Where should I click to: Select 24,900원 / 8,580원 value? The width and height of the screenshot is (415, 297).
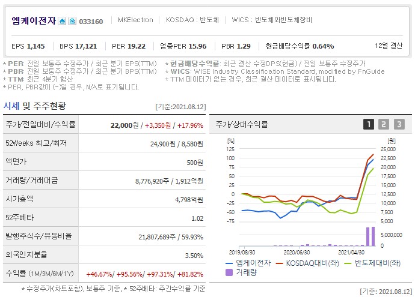pyautogui.click(x=177, y=144)
